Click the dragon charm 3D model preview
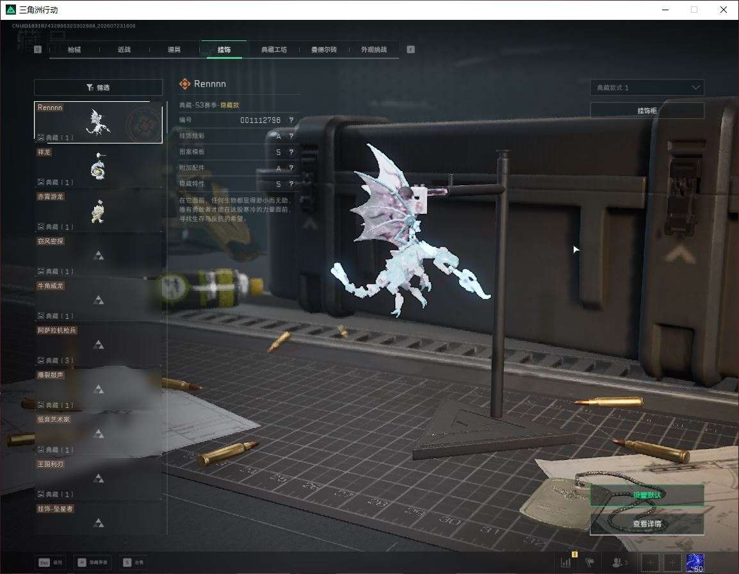This screenshot has width=739, height=574. (x=410, y=231)
